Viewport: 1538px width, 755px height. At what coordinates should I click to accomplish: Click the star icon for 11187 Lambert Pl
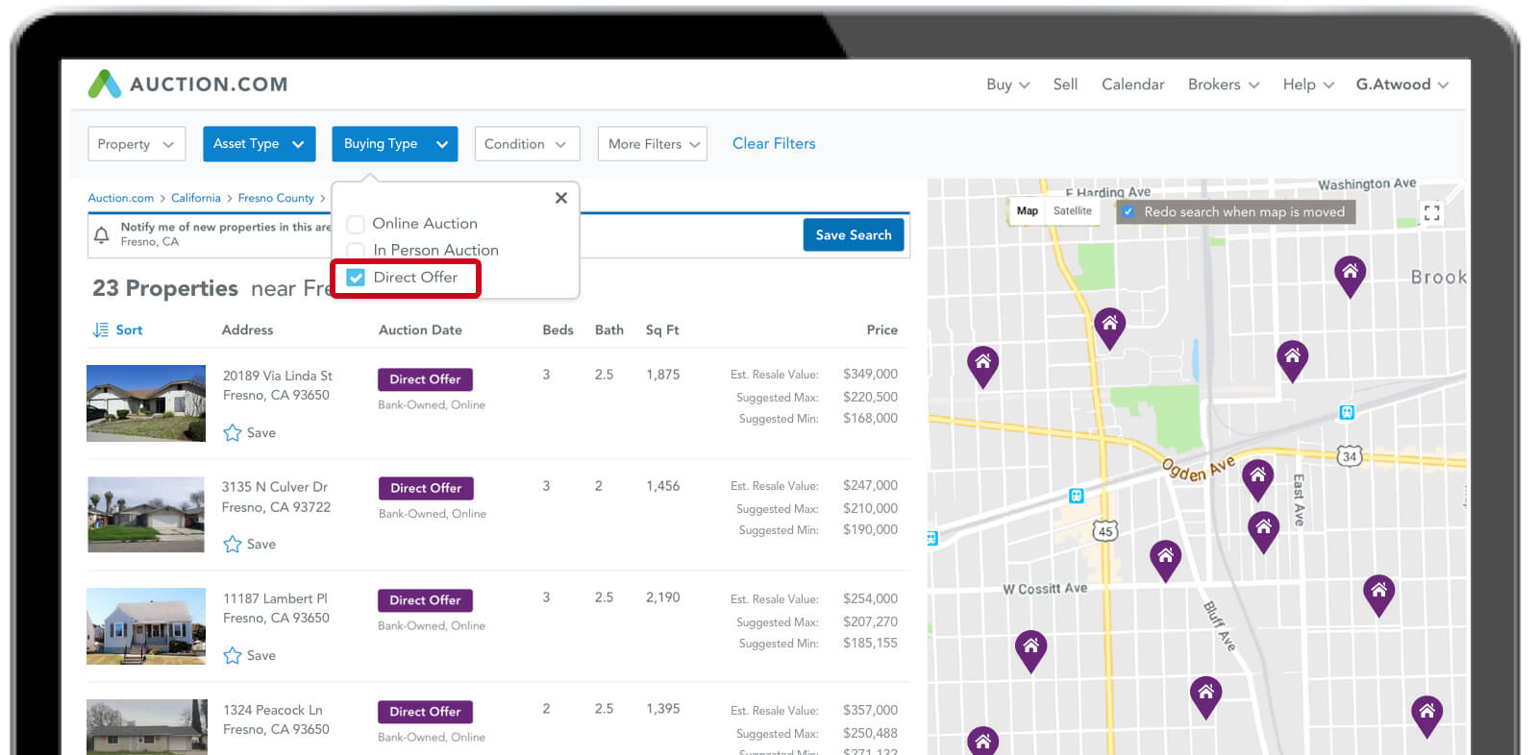click(x=232, y=656)
